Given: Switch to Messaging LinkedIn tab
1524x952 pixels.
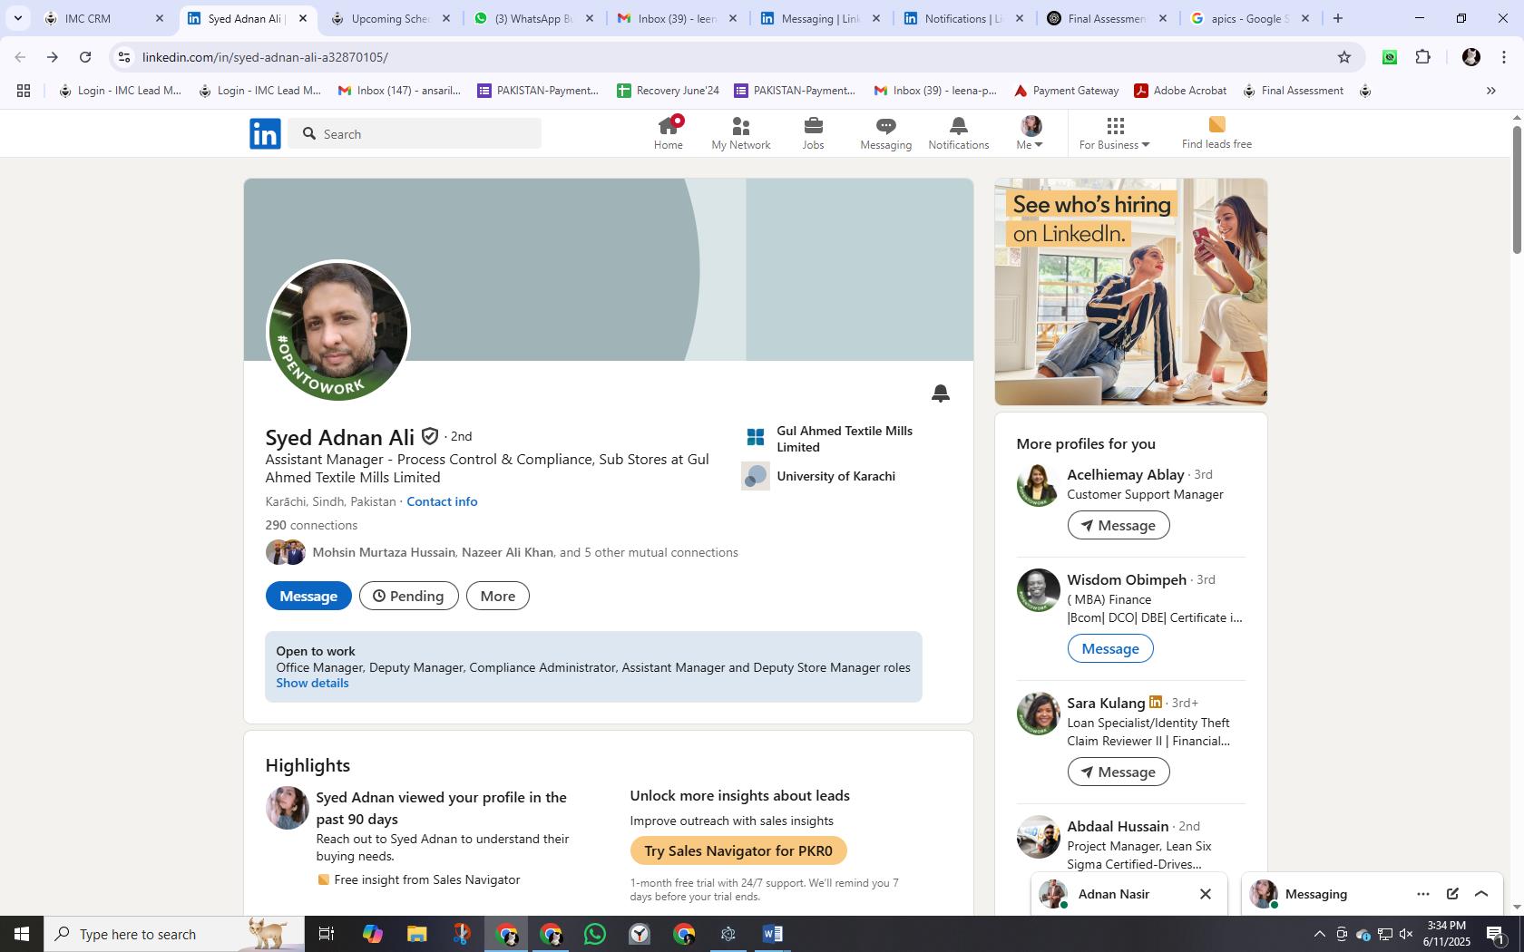Looking at the screenshot, I should (x=820, y=18).
